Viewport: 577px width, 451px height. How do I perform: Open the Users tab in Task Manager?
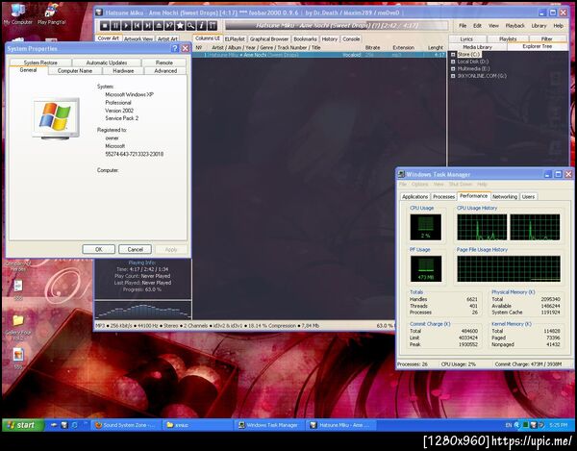528,197
